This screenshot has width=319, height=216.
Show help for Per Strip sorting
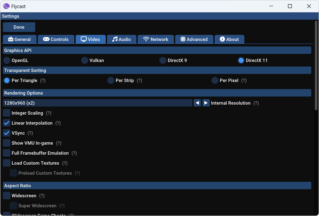click(x=139, y=80)
